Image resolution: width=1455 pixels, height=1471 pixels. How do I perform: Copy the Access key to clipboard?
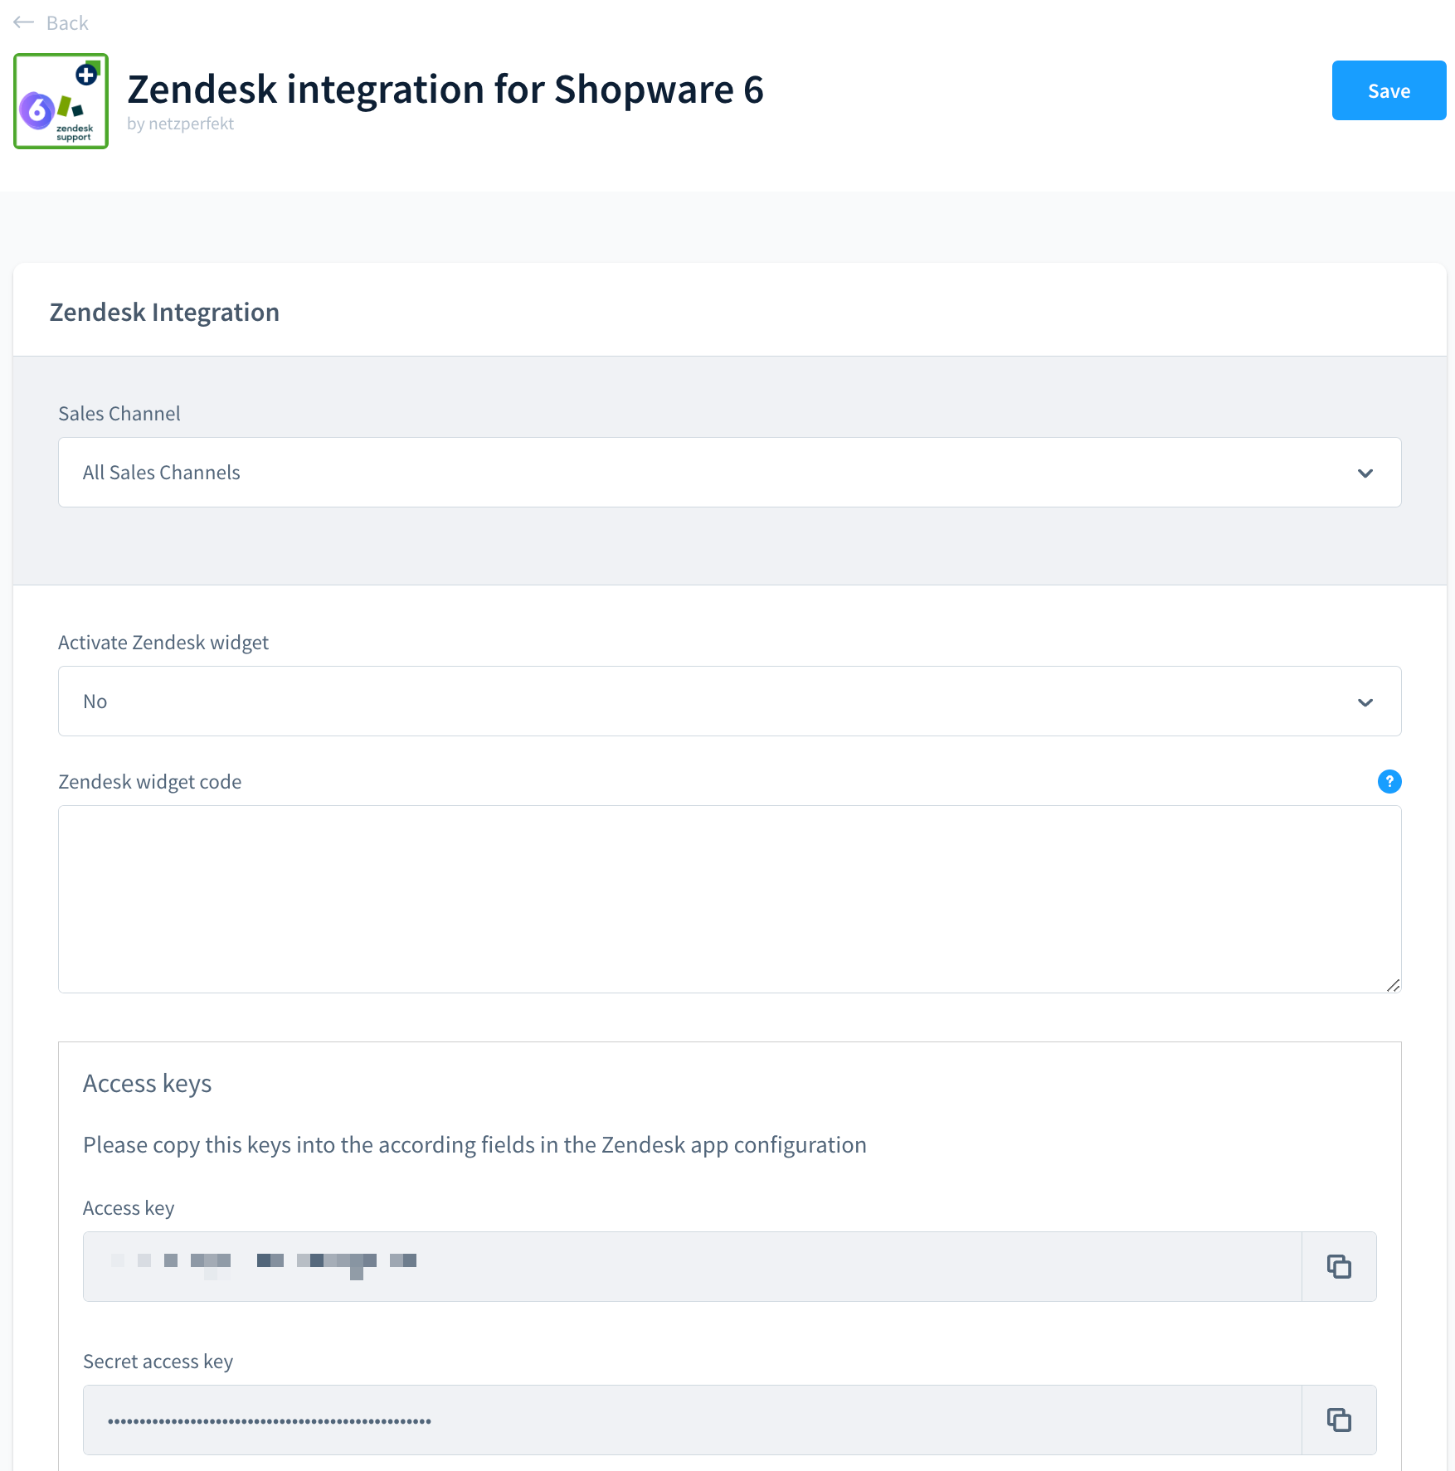click(1339, 1266)
